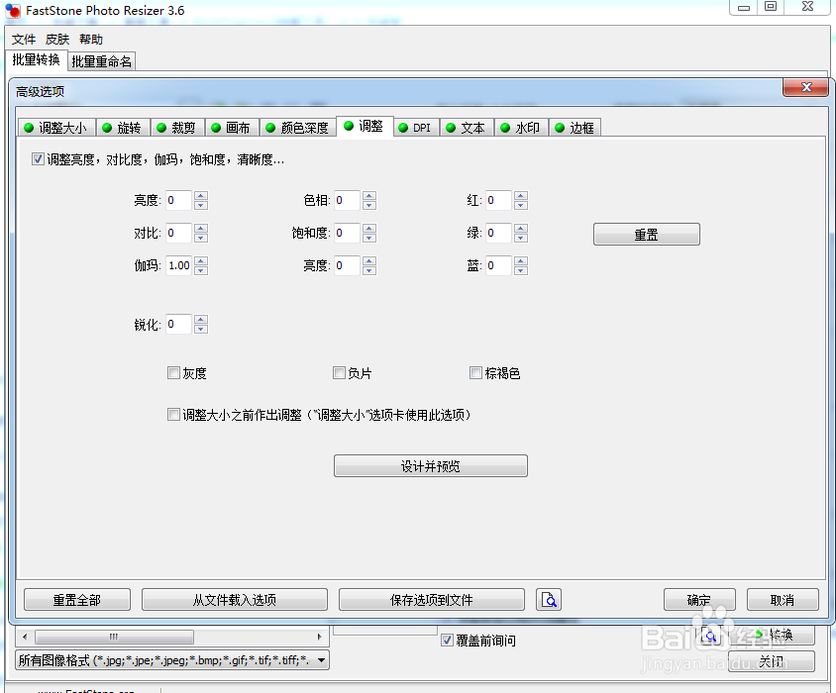Viewport: 836px width, 693px height.
Task: Decrease 锐化 sharpen value with down arrow
Action: click(201, 329)
